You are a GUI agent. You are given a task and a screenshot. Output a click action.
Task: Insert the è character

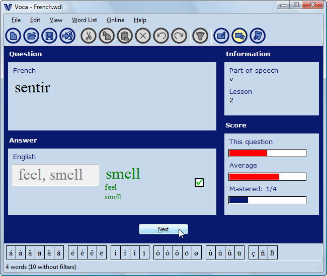(x=83, y=252)
